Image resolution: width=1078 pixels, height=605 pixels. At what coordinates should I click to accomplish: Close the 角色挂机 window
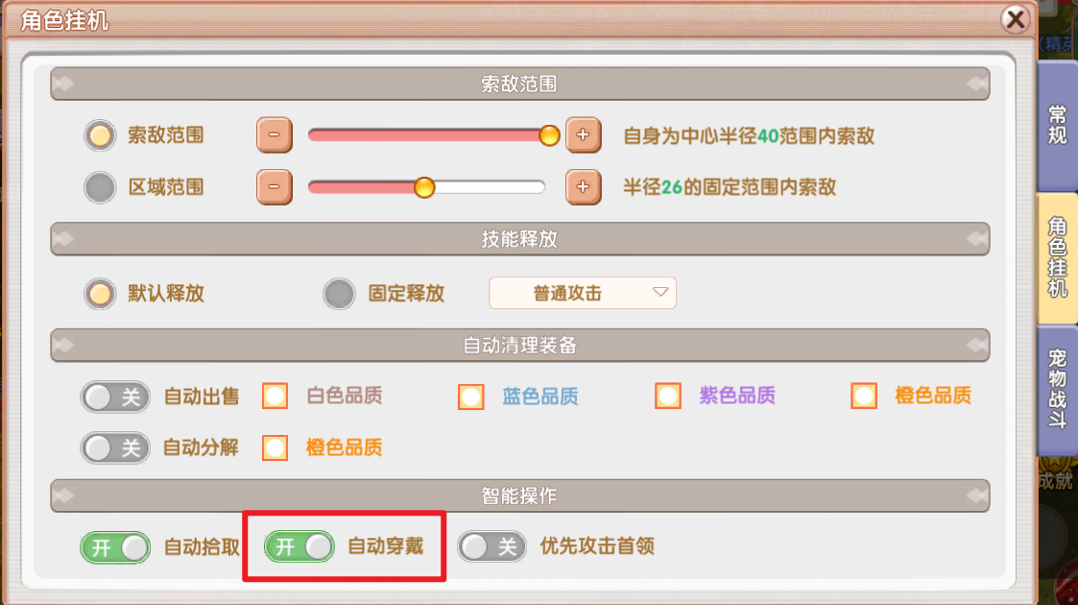(1016, 19)
